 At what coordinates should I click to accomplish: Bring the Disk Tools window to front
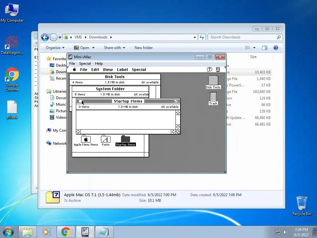115,77
